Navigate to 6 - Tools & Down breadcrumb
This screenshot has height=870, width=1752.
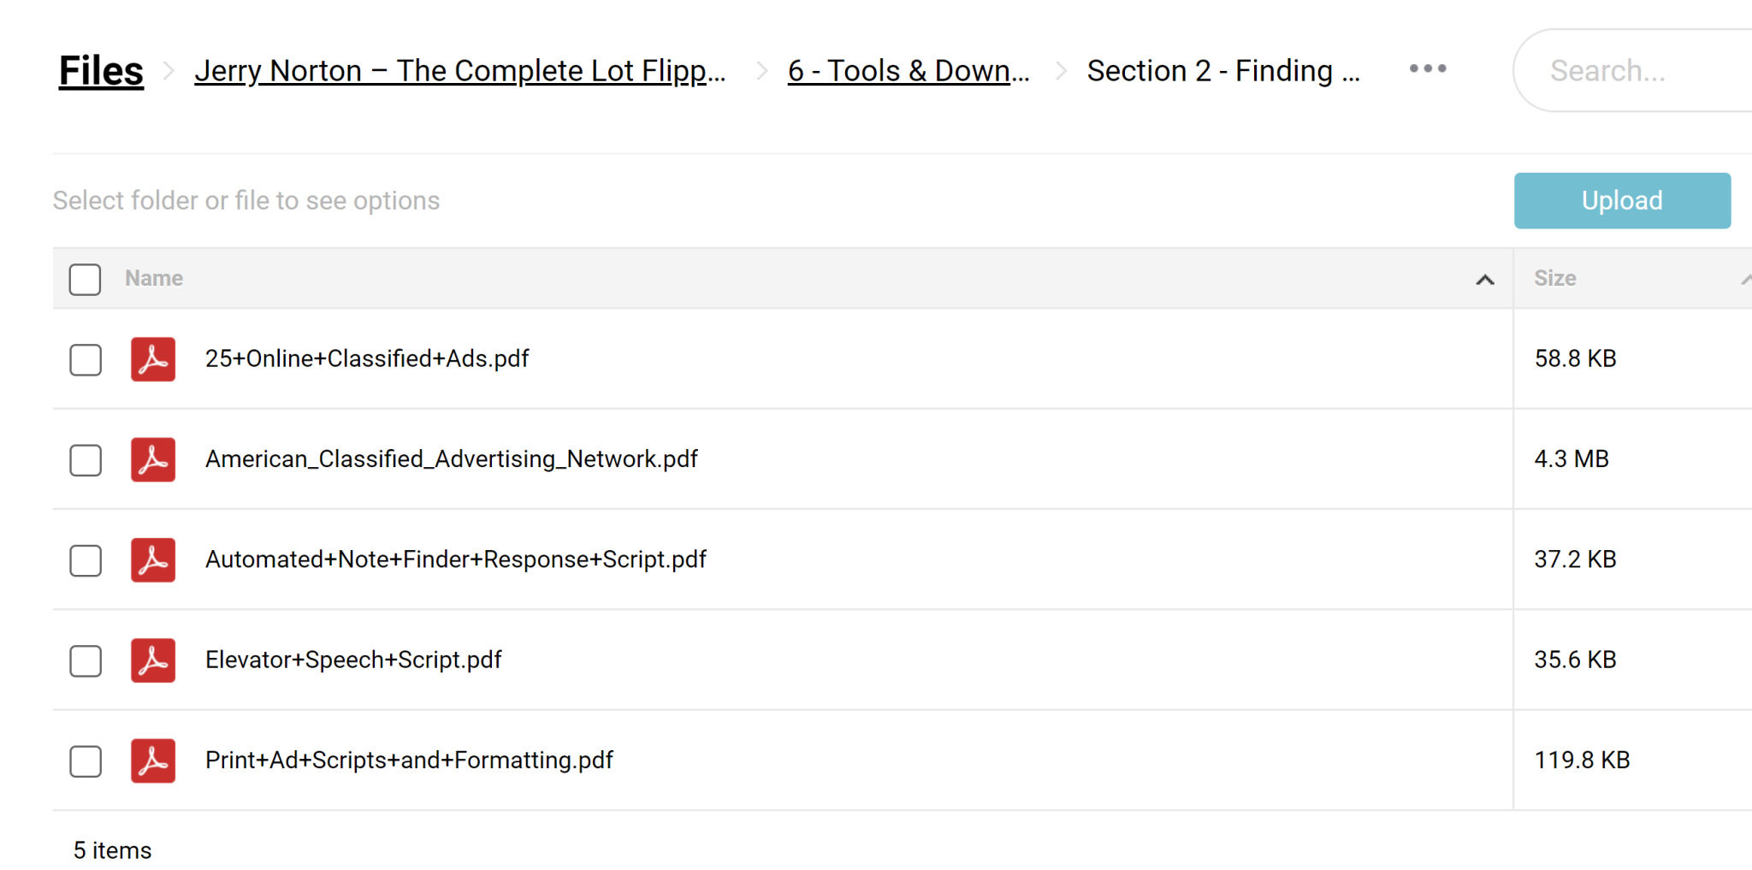coord(908,71)
